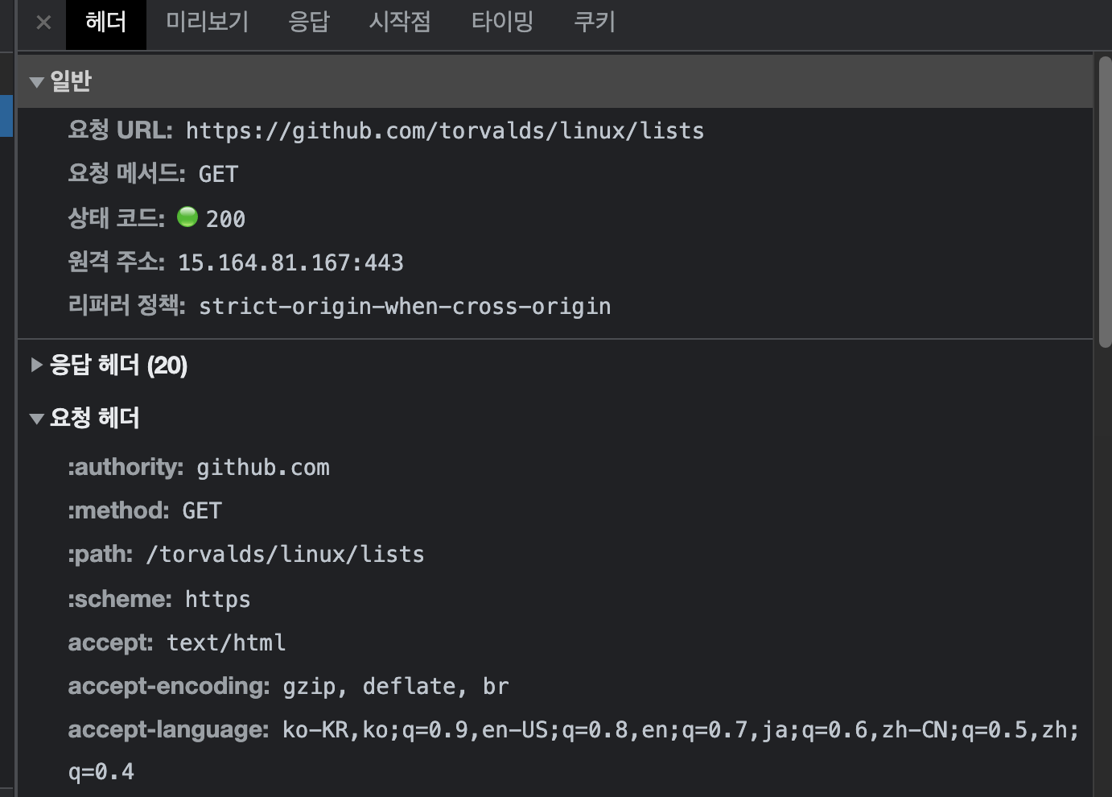
Task: Click the 요청 URL label
Action: pyautogui.click(x=120, y=130)
